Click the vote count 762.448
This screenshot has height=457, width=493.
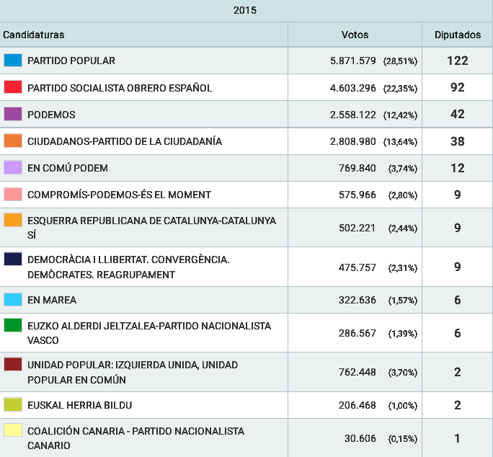point(357,372)
